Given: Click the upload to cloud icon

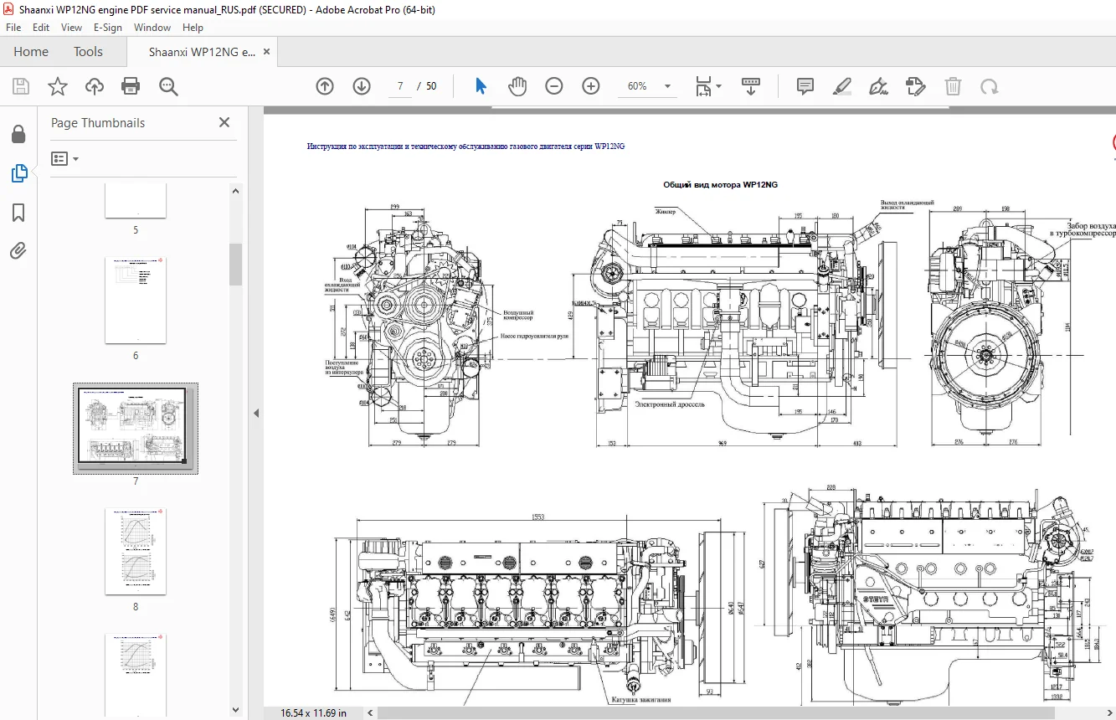Looking at the screenshot, I should (94, 86).
